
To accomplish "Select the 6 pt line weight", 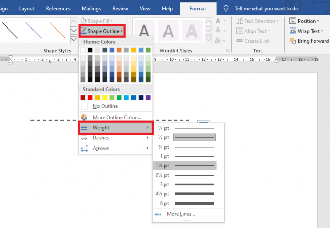I will tap(185, 203).
